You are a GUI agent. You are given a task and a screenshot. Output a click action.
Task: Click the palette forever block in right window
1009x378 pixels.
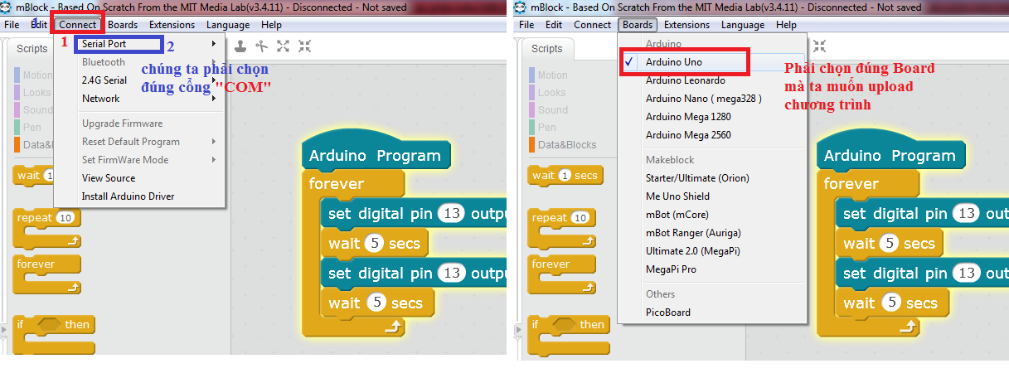560,275
